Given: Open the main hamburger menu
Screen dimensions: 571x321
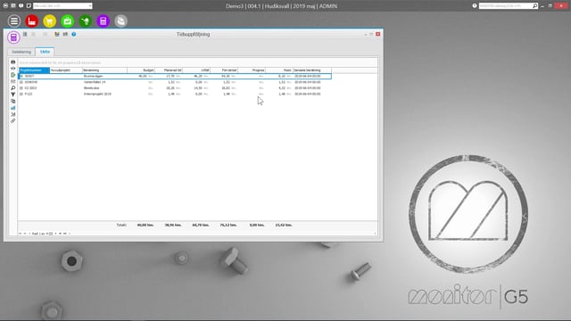Looking at the screenshot, I should tap(14, 21).
